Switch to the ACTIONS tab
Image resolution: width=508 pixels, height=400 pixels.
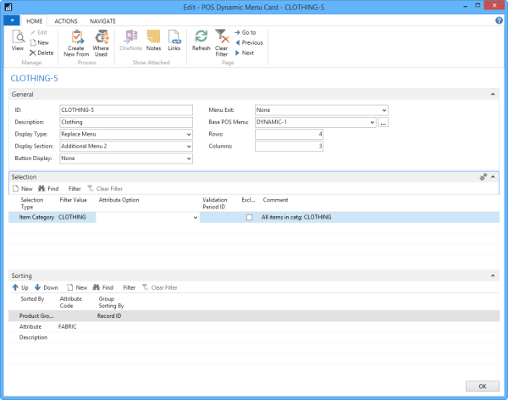coord(65,19)
